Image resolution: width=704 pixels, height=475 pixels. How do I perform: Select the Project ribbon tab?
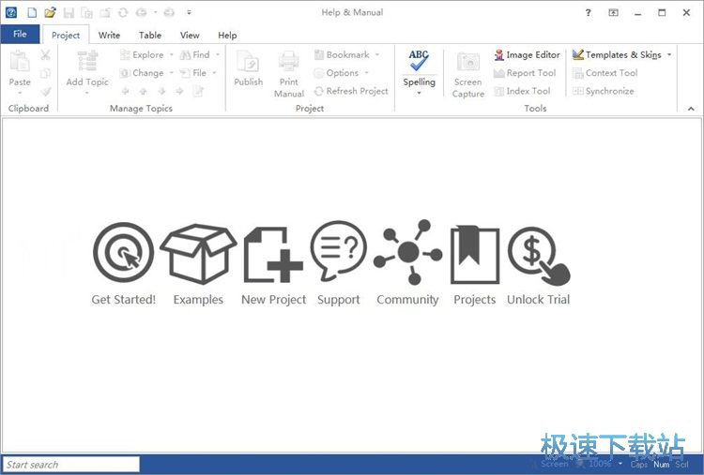click(66, 35)
